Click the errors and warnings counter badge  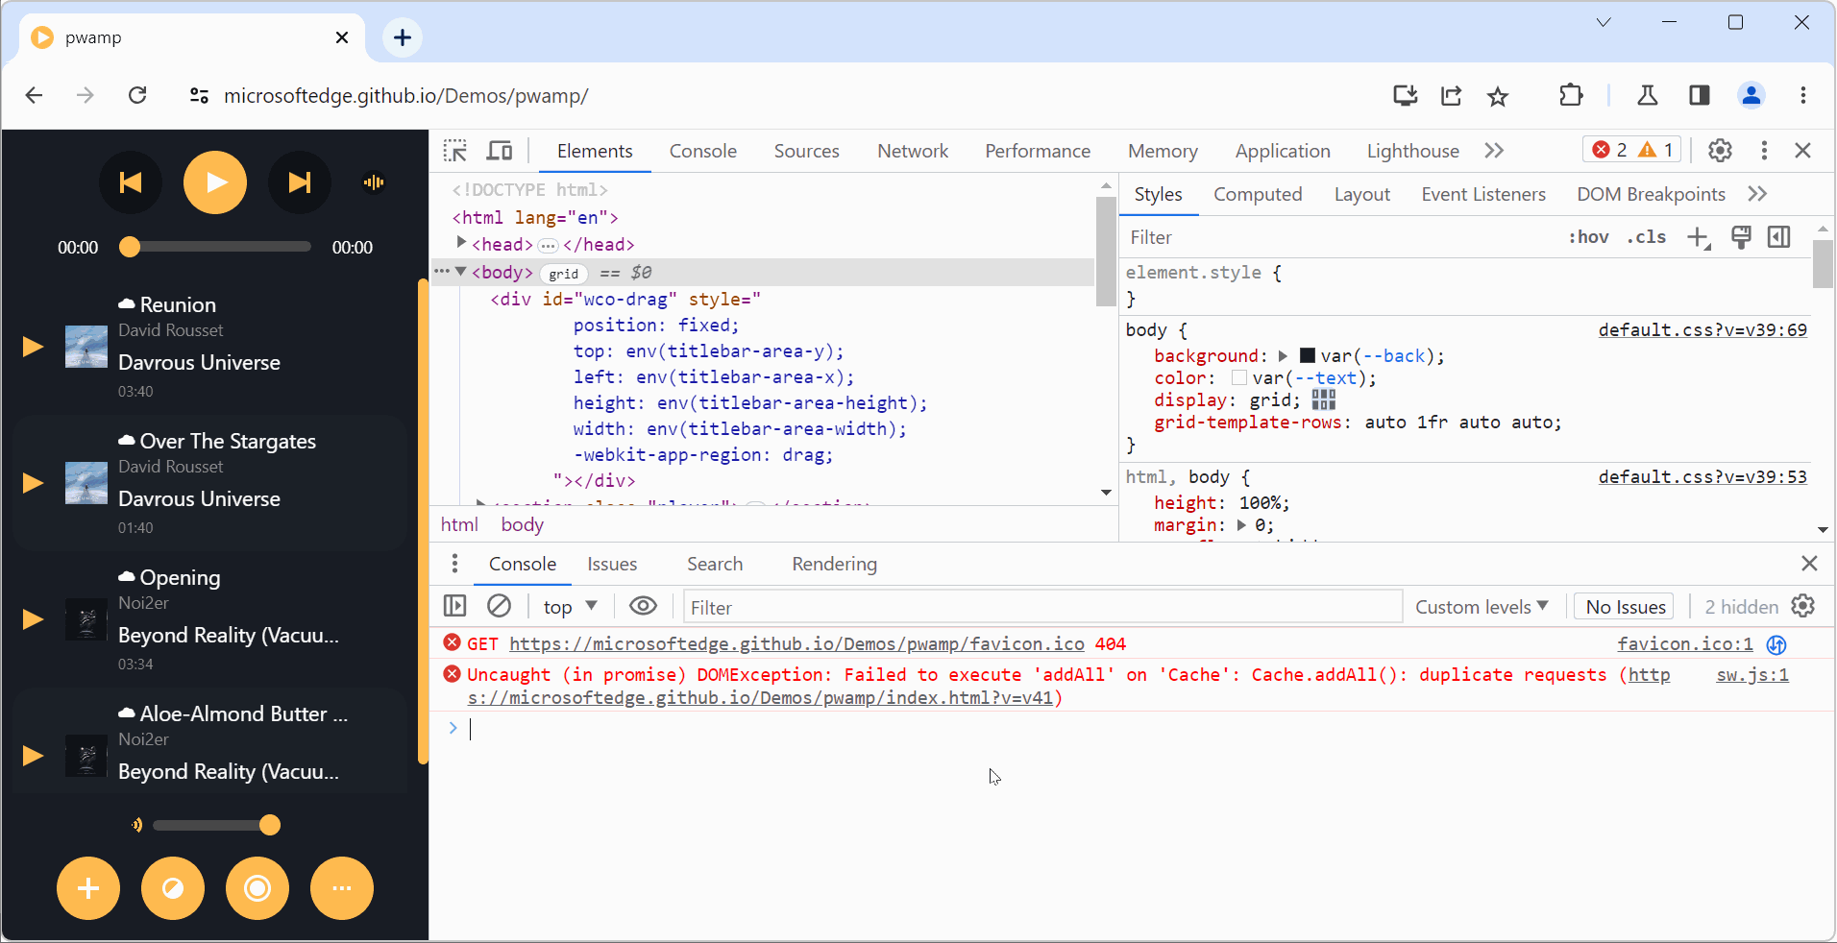pyautogui.click(x=1632, y=150)
